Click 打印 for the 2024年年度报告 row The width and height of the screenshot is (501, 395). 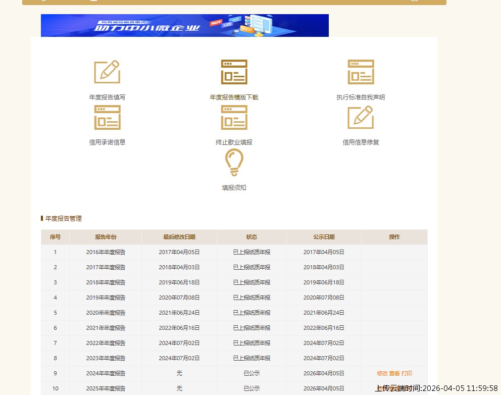407,373
